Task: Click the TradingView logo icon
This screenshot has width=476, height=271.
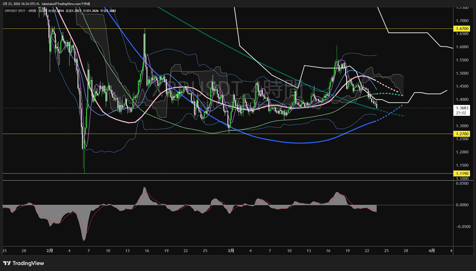Action: [7, 263]
